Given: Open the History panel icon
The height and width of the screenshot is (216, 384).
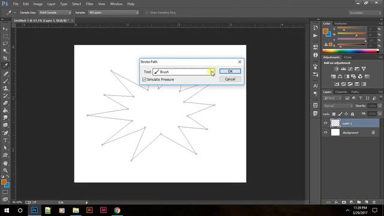Looking at the screenshot, I should tap(316, 28).
